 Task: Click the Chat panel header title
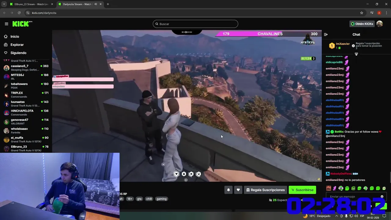tap(356, 35)
